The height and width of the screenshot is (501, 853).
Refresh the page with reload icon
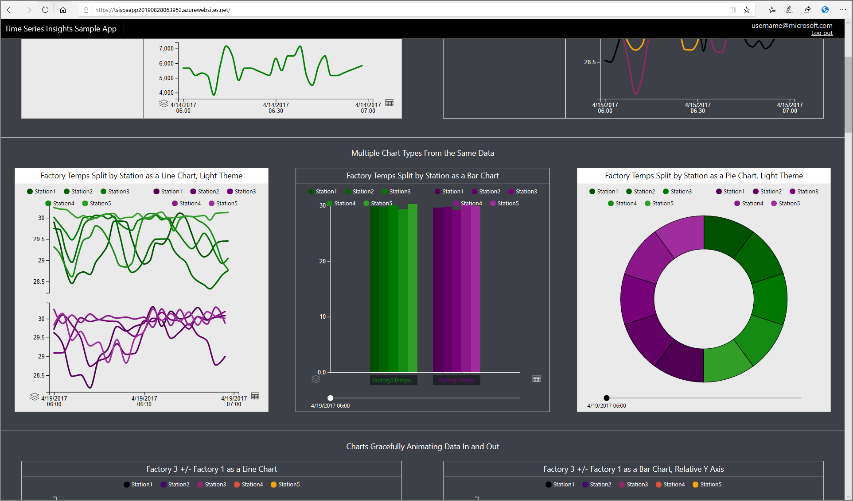pyautogui.click(x=45, y=10)
